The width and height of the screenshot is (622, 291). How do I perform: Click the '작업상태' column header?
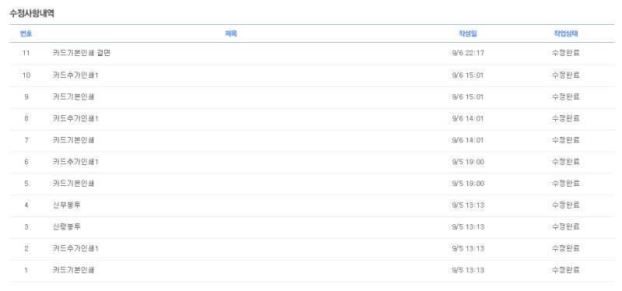pos(566,33)
